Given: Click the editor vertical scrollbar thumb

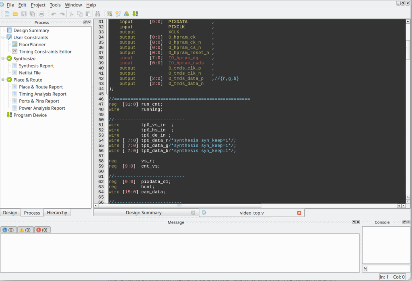Looking at the screenshot, I should (408, 49).
